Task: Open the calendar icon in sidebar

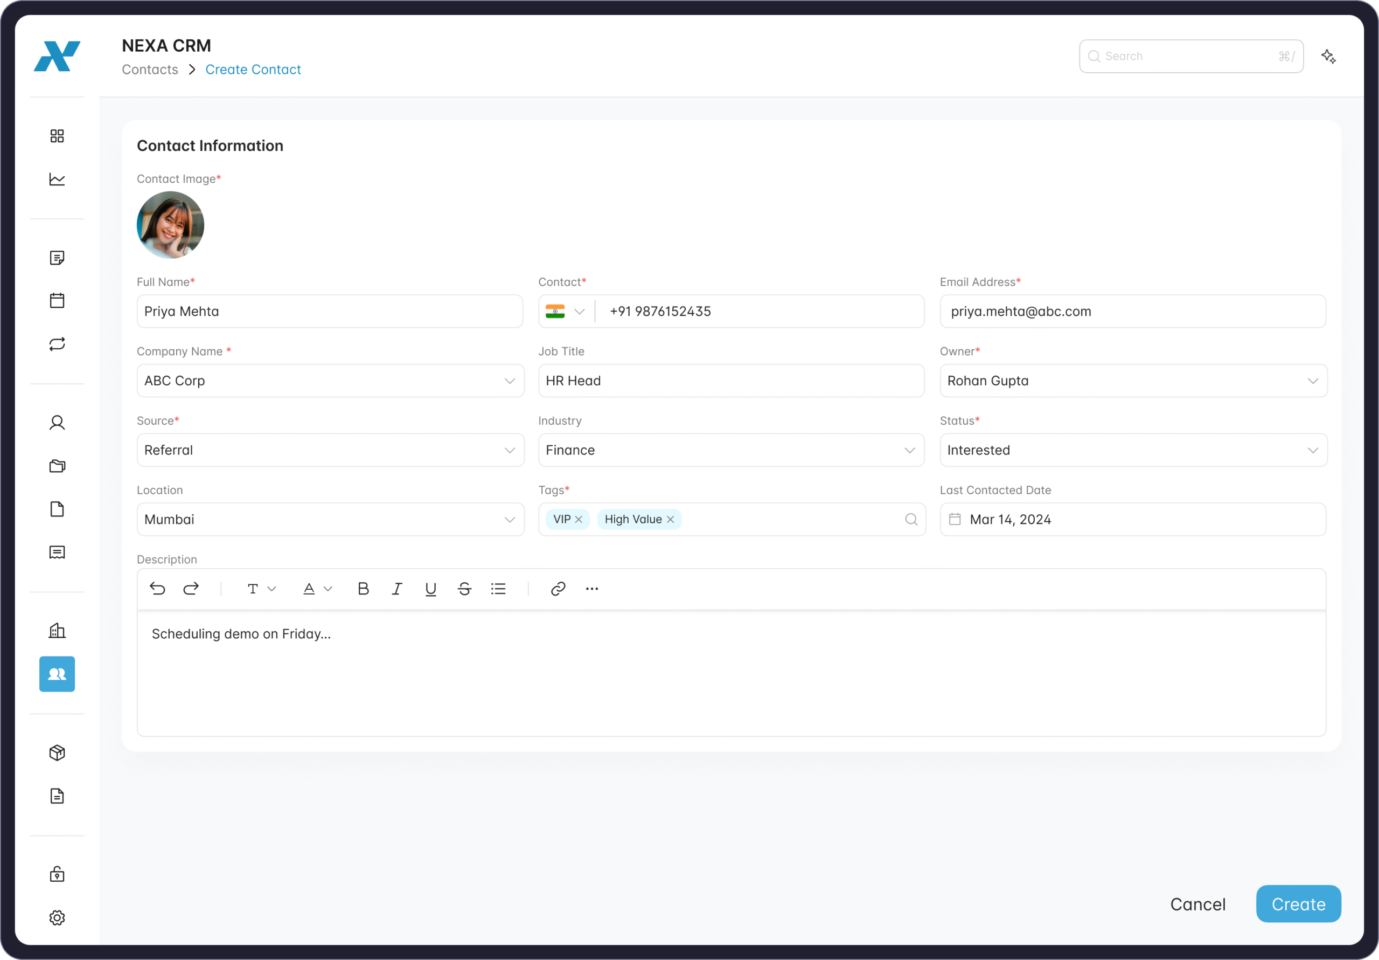Action: point(57,301)
